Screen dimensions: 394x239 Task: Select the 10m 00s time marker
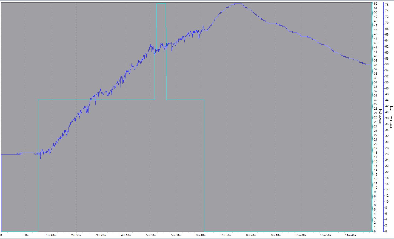(301, 235)
